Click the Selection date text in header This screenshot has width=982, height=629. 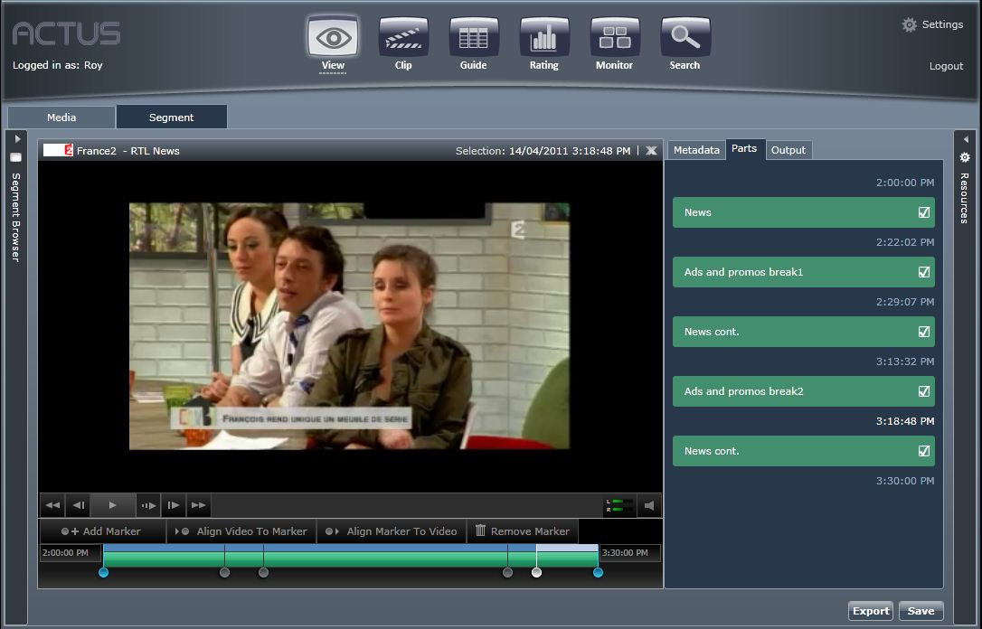pyautogui.click(x=543, y=151)
